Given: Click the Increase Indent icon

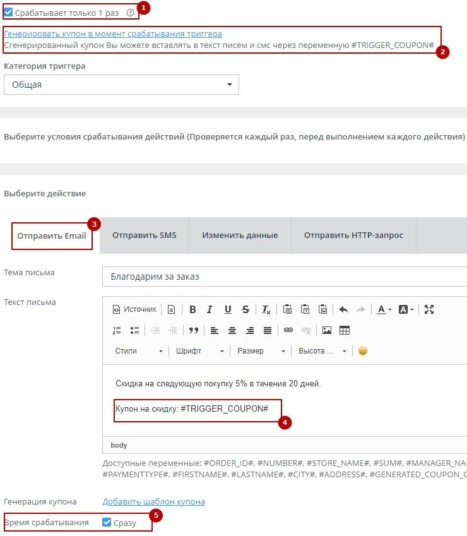Looking at the screenshot, I should click(173, 330).
